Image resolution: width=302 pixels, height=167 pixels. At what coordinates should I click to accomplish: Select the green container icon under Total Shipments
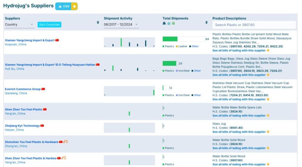click(173, 23)
